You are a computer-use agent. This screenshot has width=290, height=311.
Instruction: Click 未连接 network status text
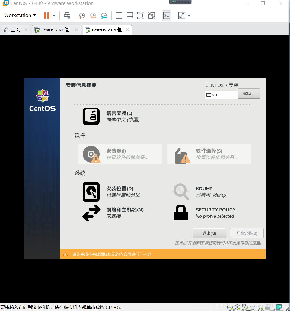pos(114,216)
